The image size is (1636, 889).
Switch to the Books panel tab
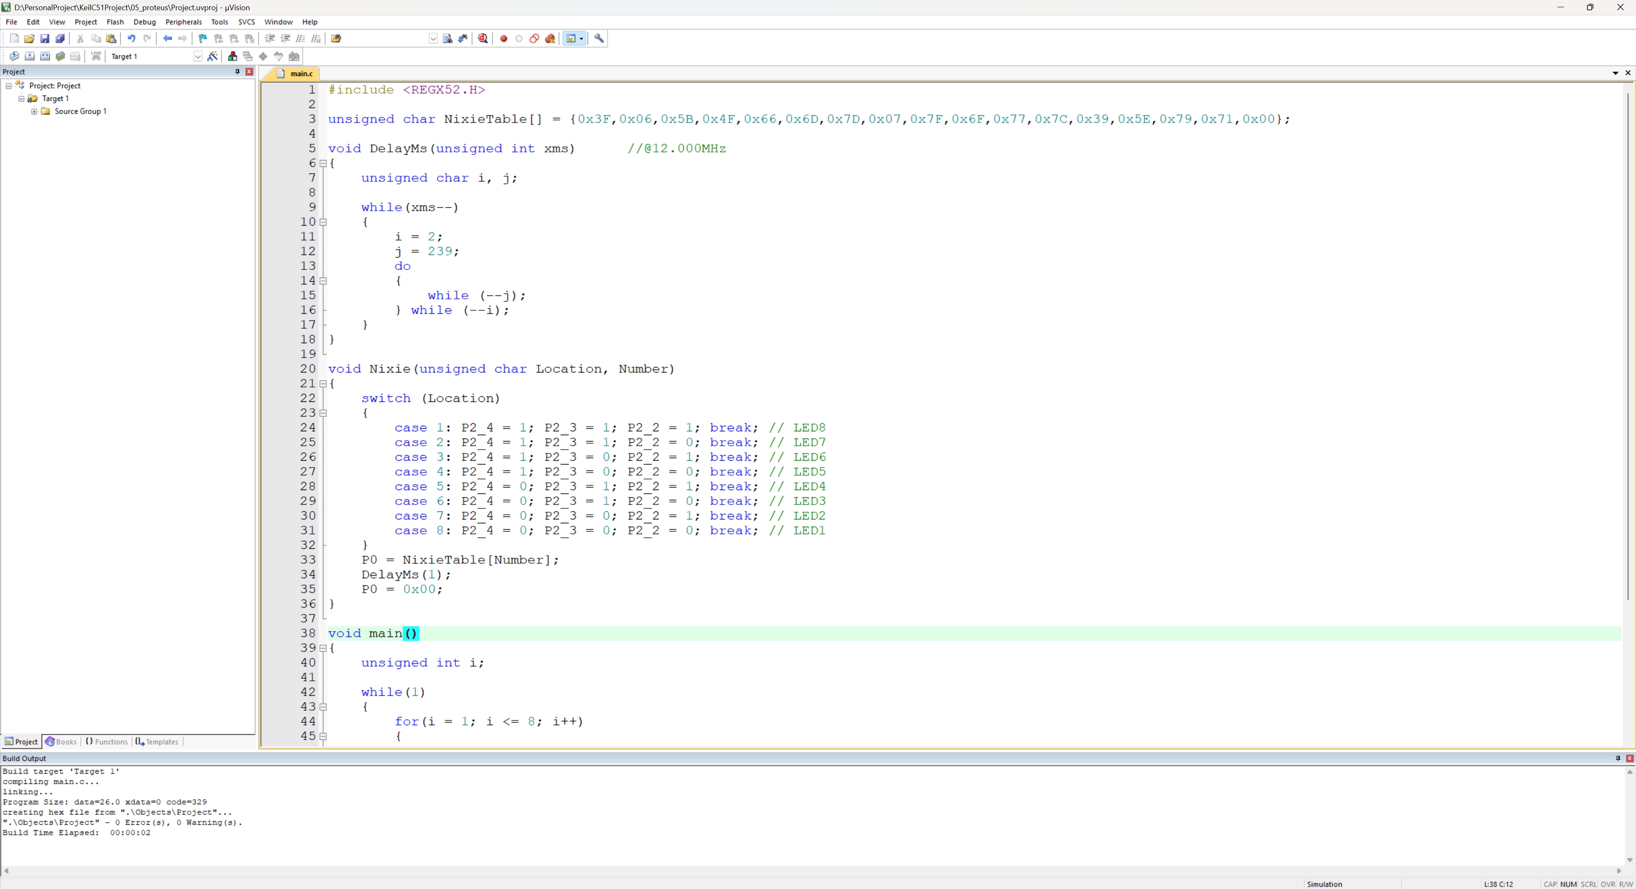coord(62,742)
